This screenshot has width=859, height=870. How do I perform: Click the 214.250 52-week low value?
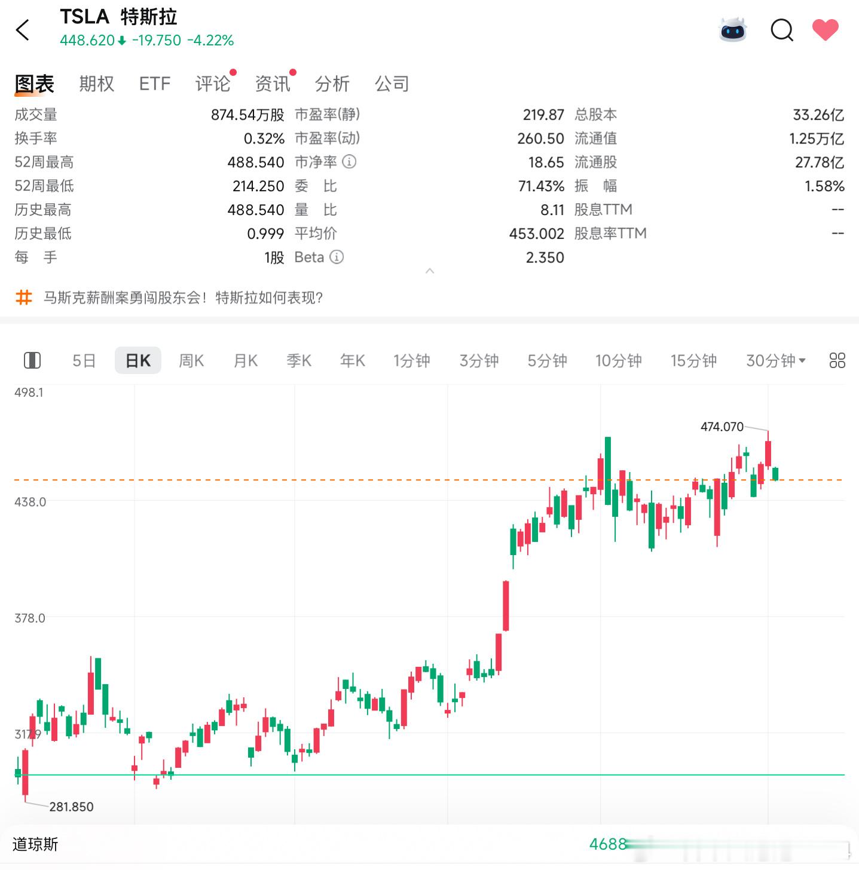pyautogui.click(x=258, y=186)
